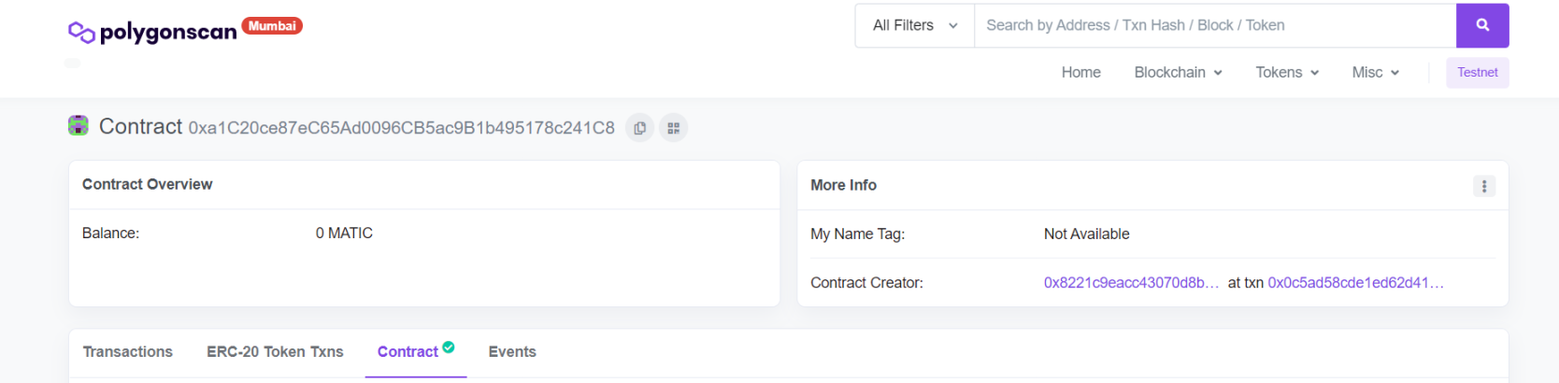
Task: Focus the address search input field
Action: coord(1214,25)
